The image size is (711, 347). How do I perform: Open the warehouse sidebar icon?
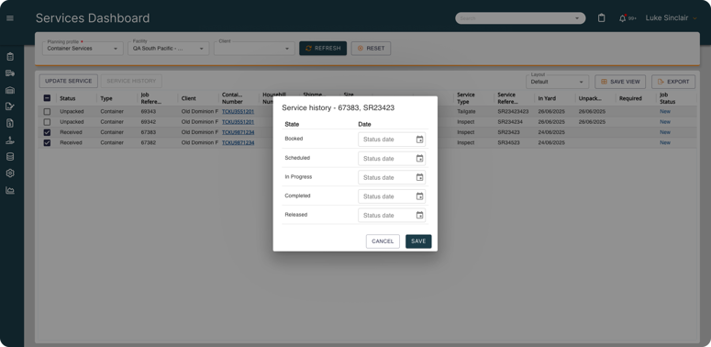coord(10,90)
